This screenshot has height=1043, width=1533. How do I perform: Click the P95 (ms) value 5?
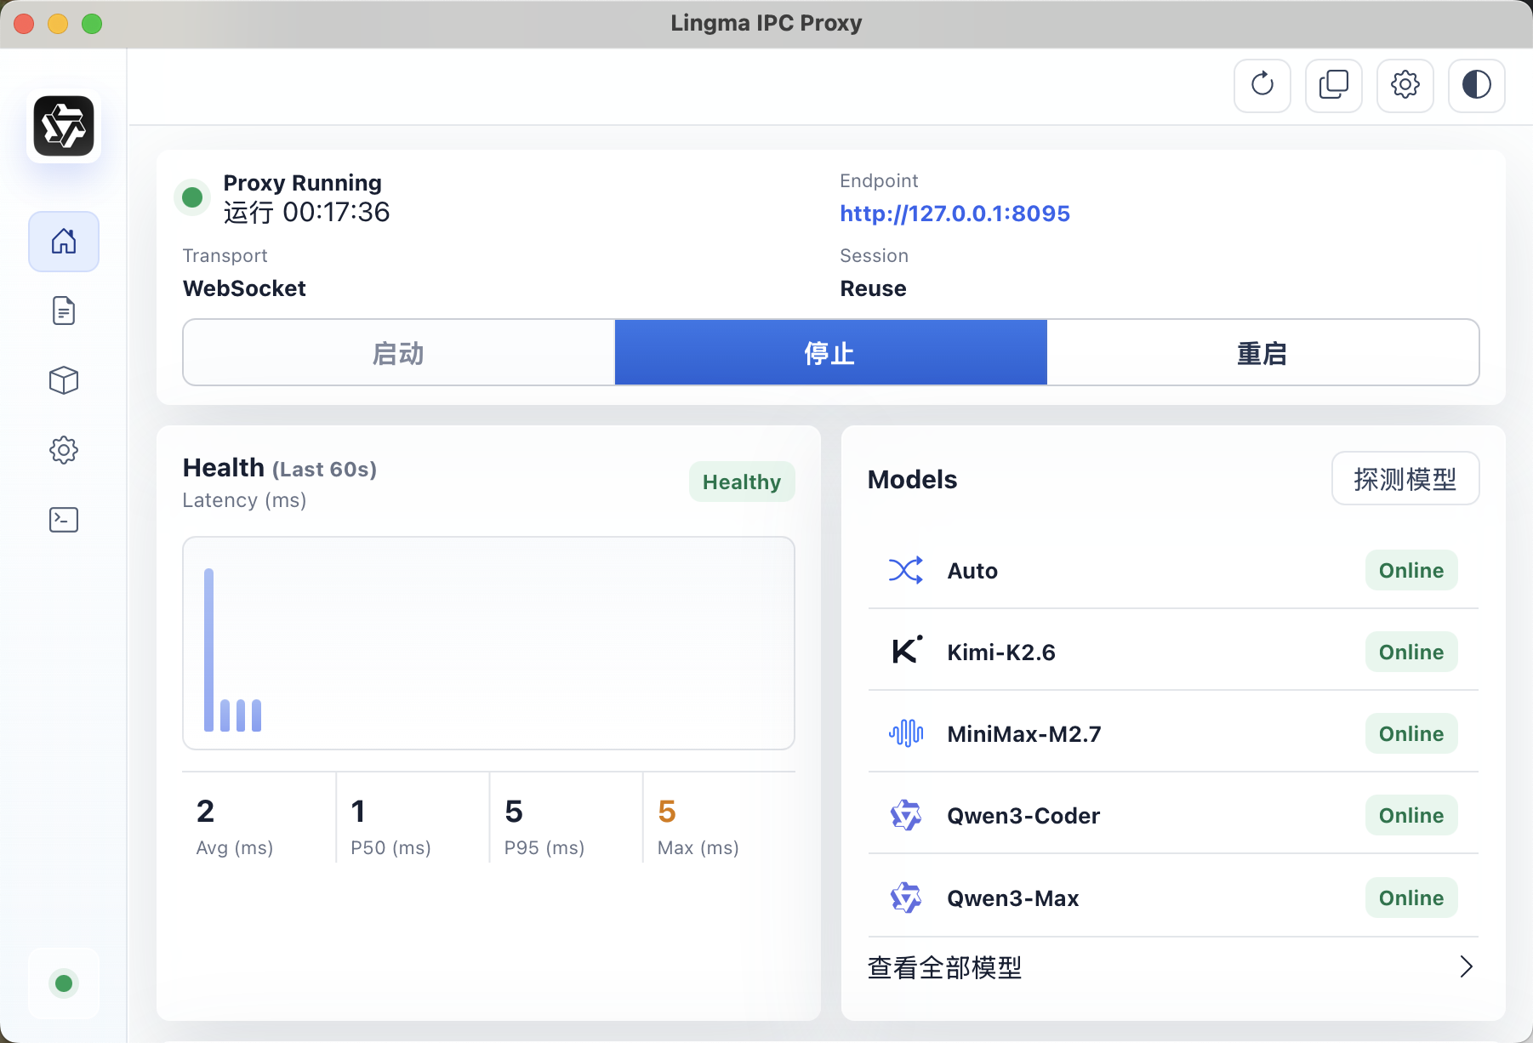point(513,812)
